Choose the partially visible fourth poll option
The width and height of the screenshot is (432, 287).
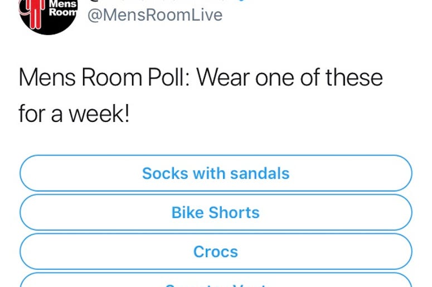(x=216, y=280)
